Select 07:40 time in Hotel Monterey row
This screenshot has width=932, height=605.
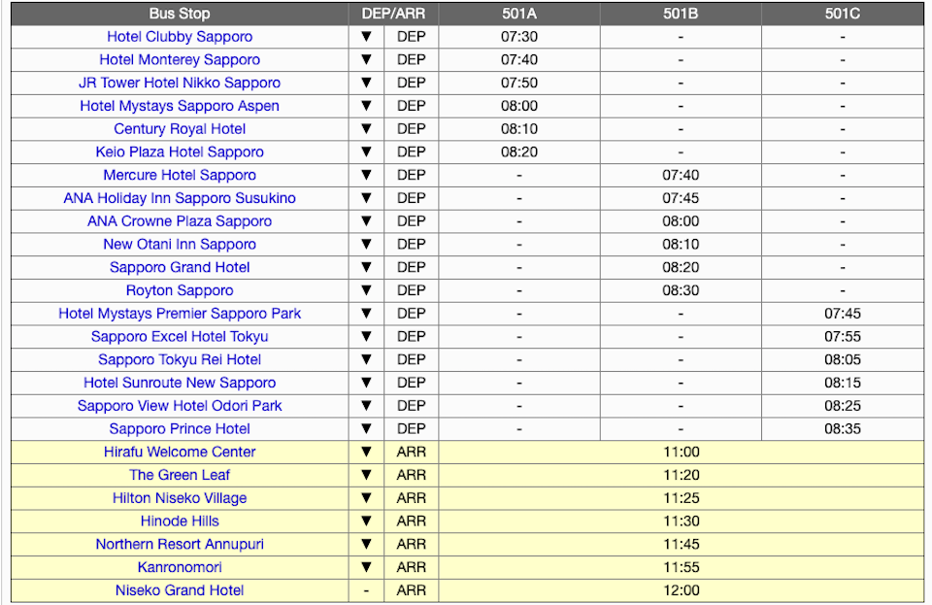coord(519,60)
